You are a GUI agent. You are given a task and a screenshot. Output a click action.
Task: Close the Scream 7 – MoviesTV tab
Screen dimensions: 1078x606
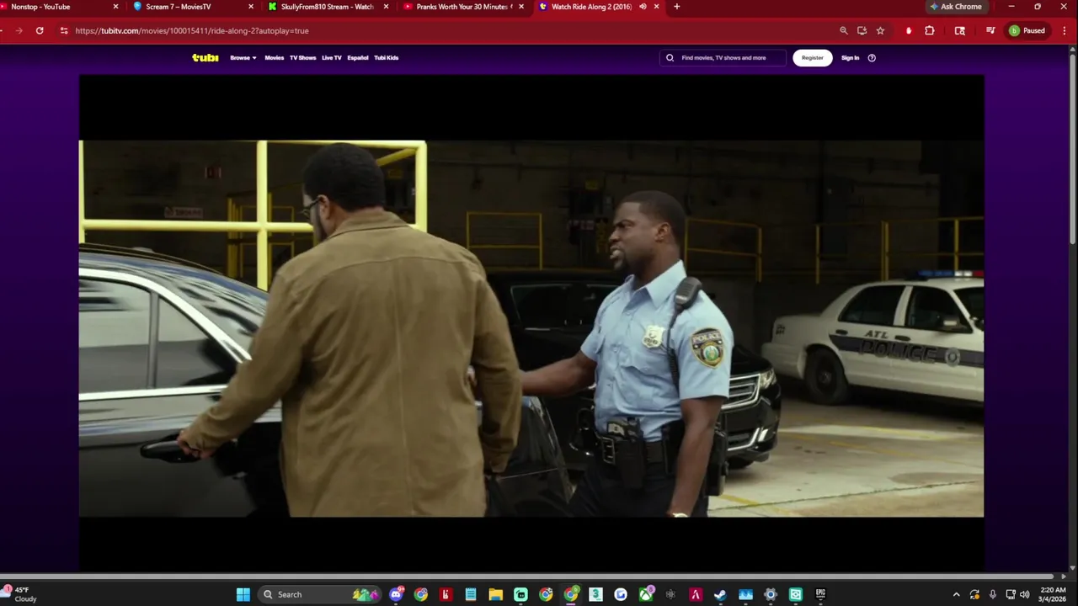251,7
